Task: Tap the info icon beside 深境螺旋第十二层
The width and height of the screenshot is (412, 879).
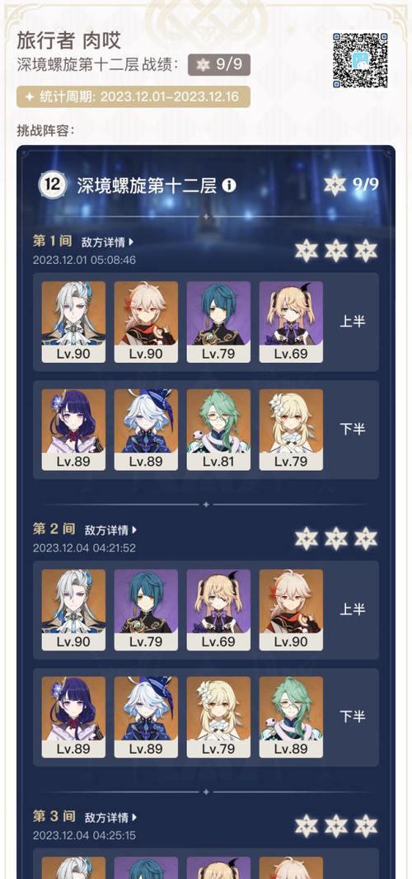Action: [x=229, y=186]
